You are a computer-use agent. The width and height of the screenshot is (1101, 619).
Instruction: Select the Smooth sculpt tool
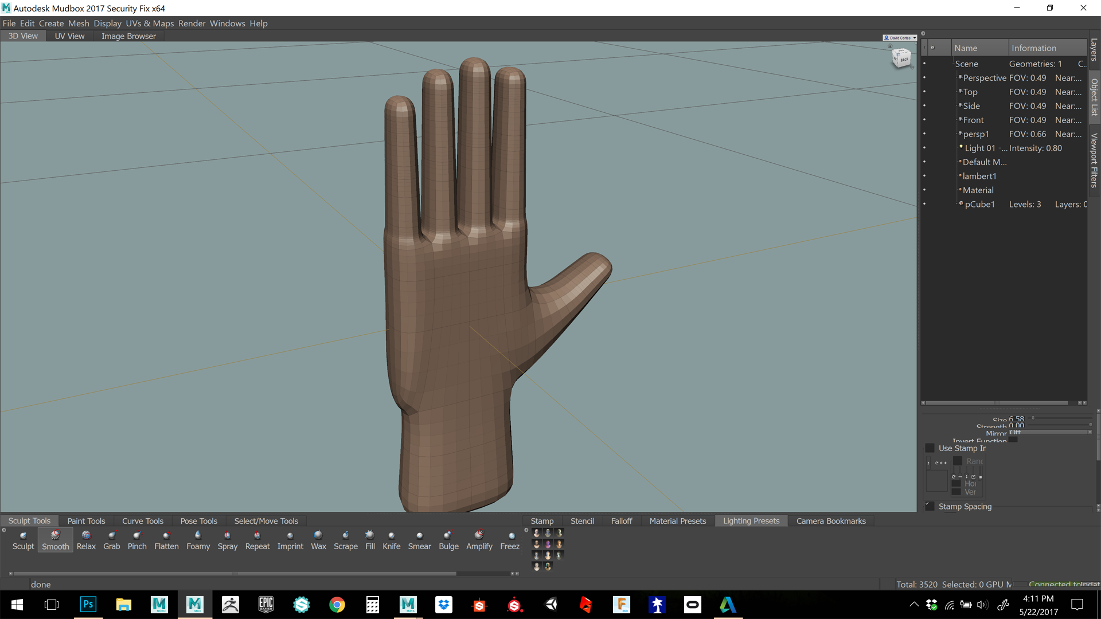(55, 539)
